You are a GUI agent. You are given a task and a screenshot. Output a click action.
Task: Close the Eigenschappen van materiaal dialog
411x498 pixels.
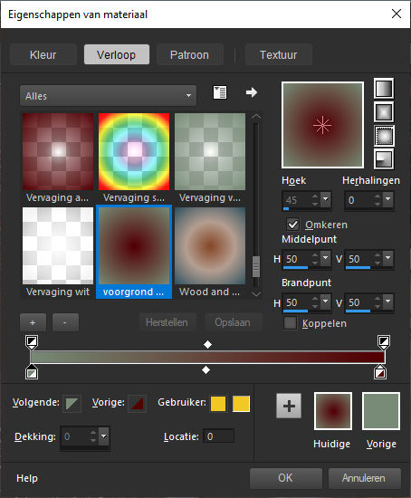(x=397, y=14)
